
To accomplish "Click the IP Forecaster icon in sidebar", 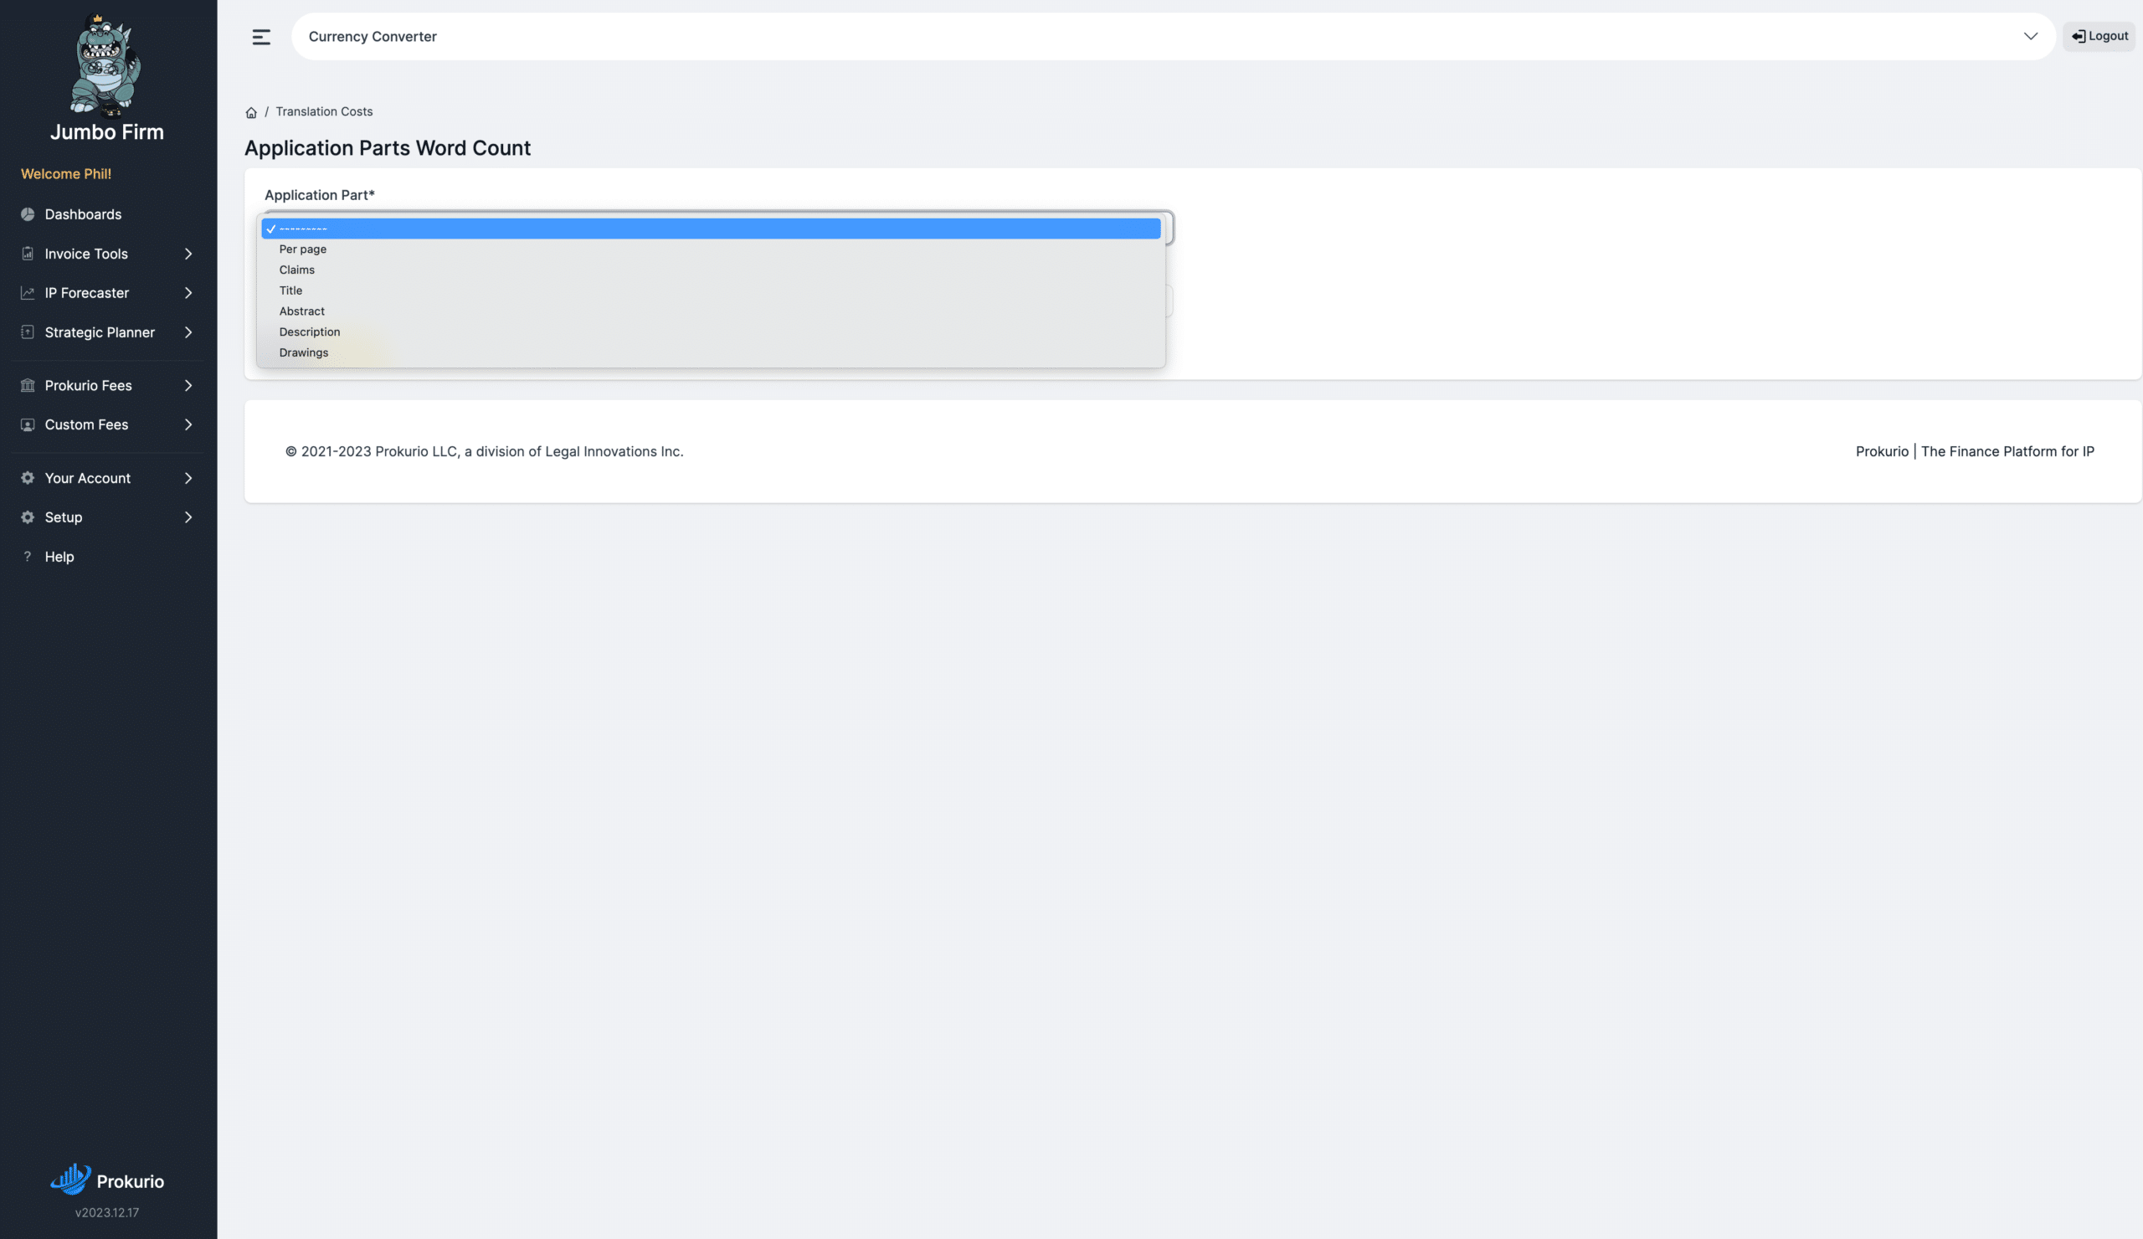I will coord(27,294).
